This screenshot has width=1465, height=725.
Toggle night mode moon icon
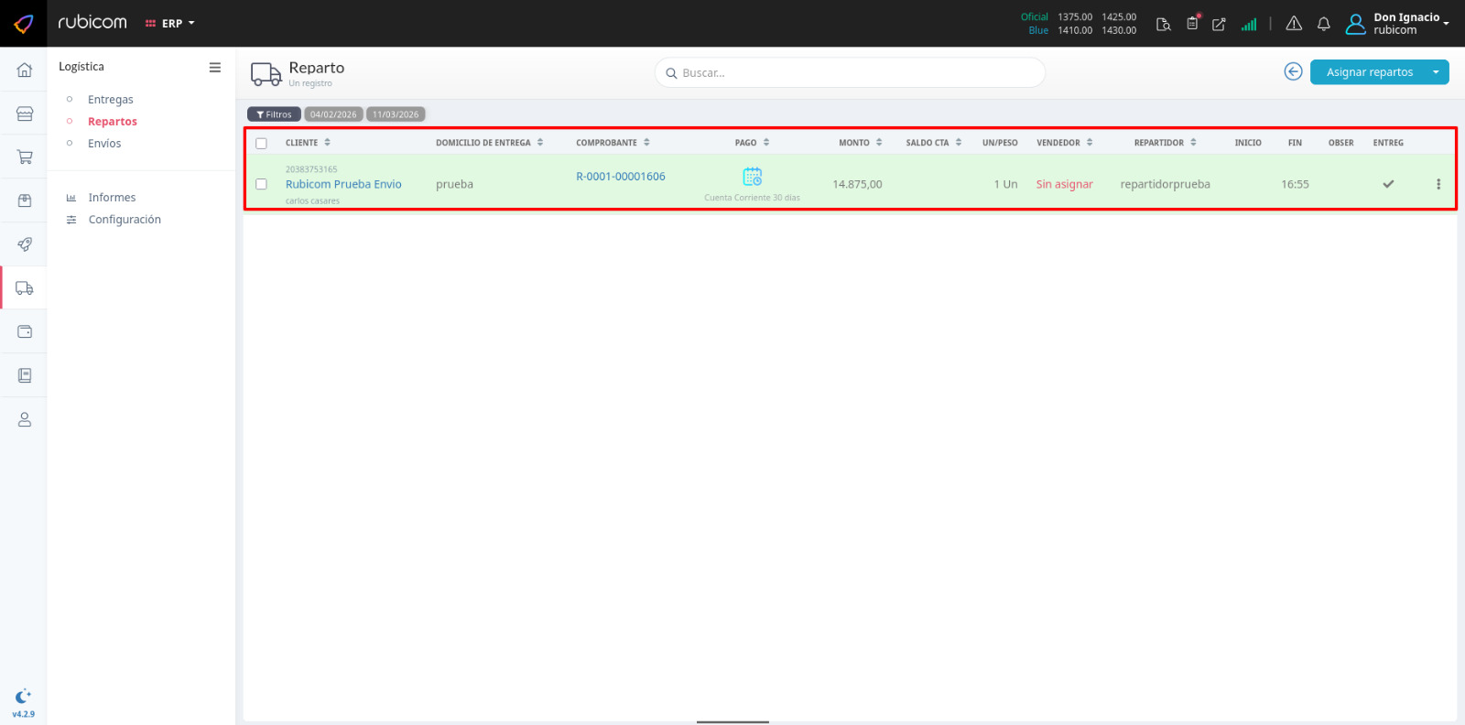pyautogui.click(x=24, y=697)
